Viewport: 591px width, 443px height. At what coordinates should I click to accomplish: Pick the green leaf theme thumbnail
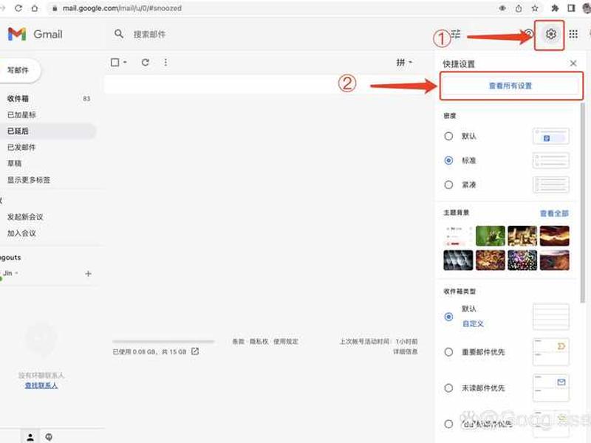point(490,236)
